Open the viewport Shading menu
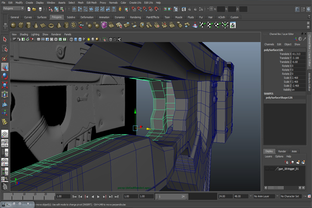Viewport: 312px width, 208px height. (24, 34)
